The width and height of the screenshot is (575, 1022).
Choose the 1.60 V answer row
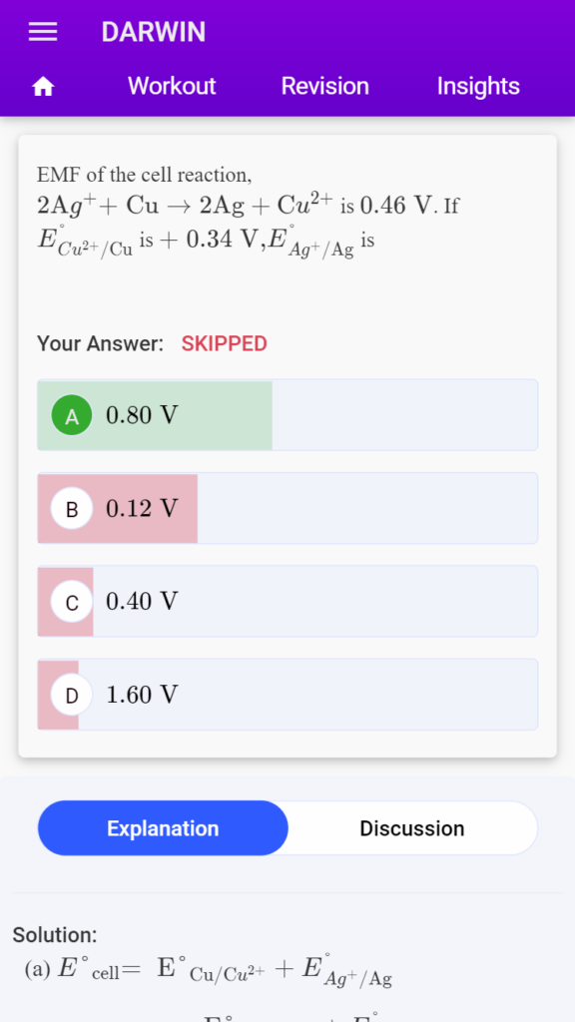click(x=287, y=695)
